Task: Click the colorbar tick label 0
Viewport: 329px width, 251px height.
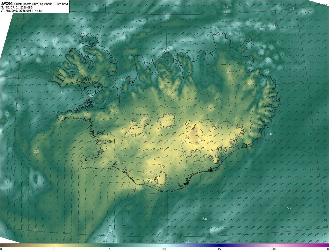Action: 1,249
